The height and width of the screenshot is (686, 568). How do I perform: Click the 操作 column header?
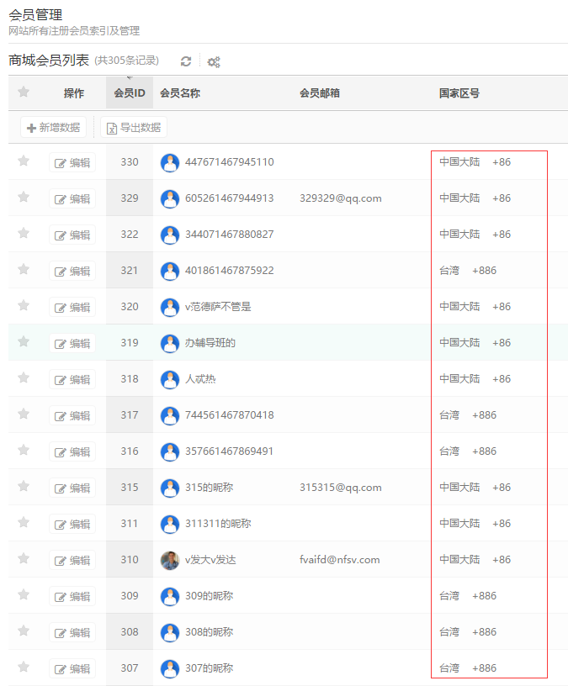click(x=74, y=93)
